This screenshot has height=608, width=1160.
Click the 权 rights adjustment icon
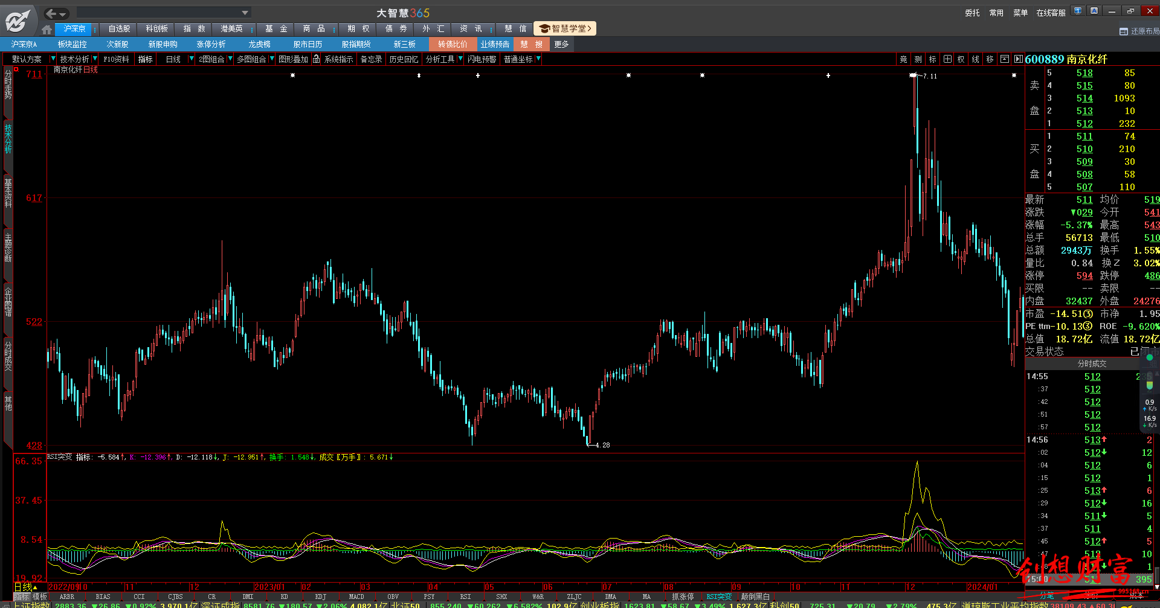pyautogui.click(x=961, y=59)
